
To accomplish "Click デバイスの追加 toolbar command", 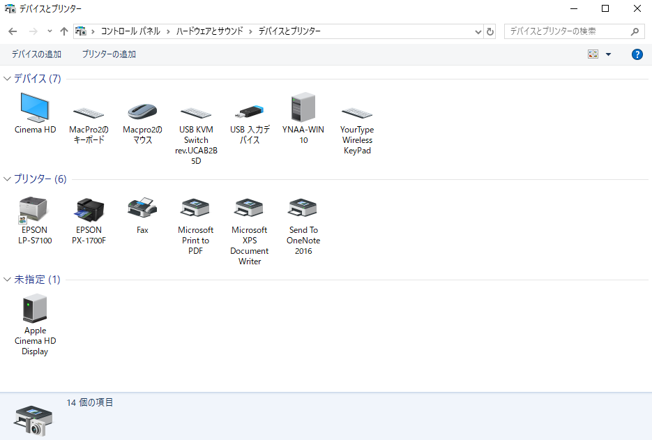I will (36, 54).
